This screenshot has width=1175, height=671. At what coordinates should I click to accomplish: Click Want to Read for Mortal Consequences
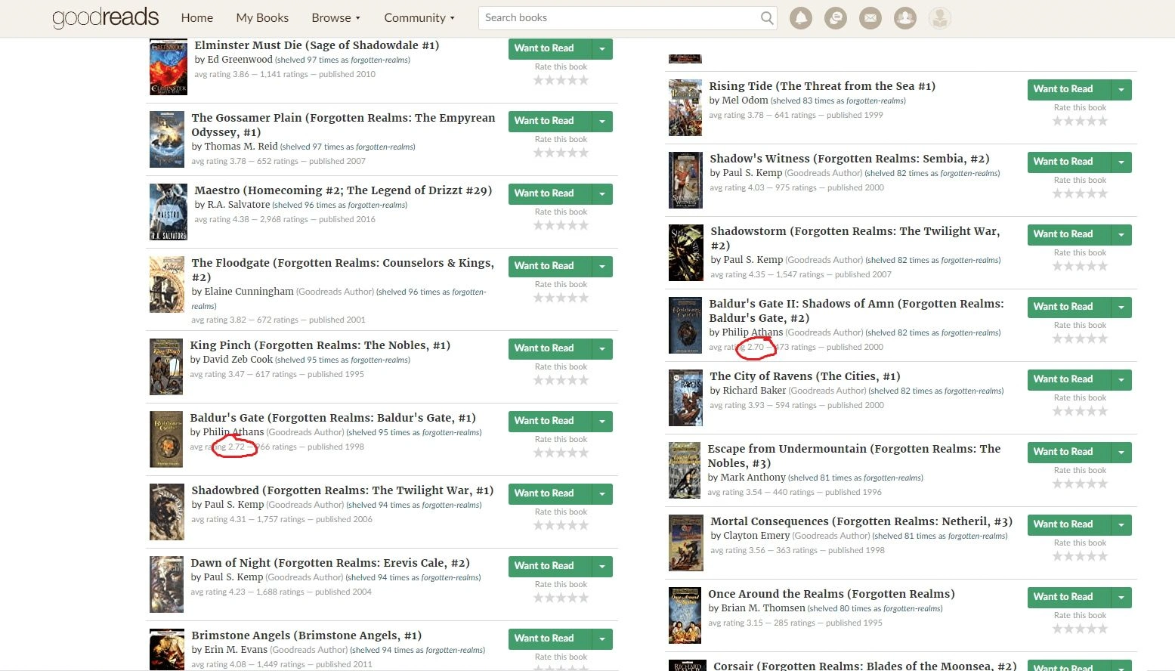click(1069, 524)
